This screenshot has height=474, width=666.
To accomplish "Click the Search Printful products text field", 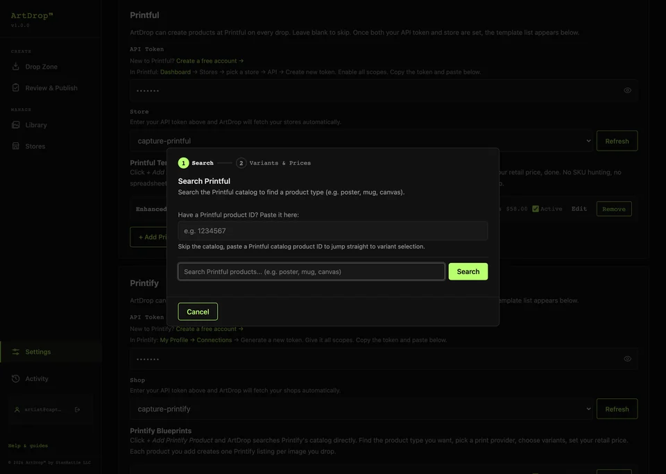I will (x=311, y=271).
